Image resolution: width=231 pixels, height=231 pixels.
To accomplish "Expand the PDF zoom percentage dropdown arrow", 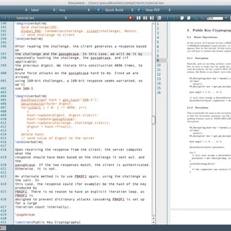I will coord(226,18).
